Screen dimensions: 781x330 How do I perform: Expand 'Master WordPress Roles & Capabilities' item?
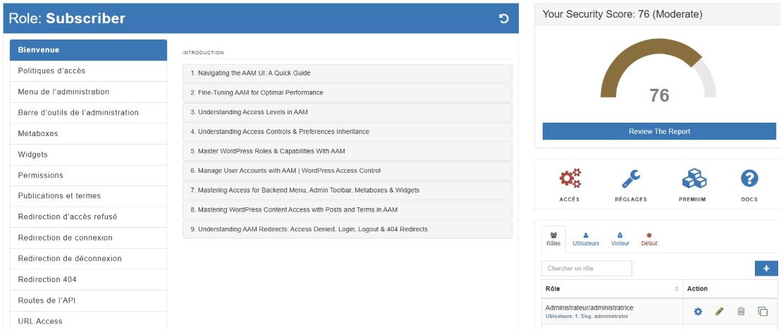pyautogui.click(x=347, y=151)
